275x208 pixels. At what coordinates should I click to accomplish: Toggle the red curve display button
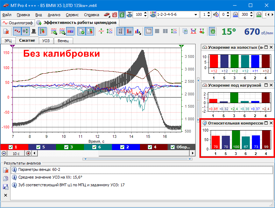[x=17, y=32]
